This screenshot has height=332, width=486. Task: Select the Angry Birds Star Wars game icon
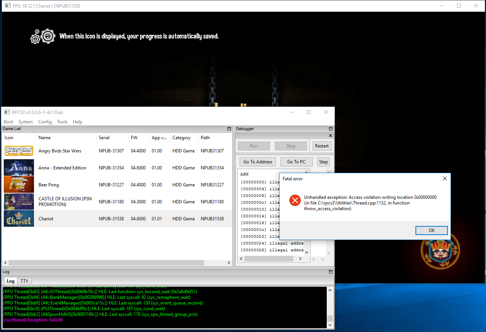pyautogui.click(x=19, y=151)
